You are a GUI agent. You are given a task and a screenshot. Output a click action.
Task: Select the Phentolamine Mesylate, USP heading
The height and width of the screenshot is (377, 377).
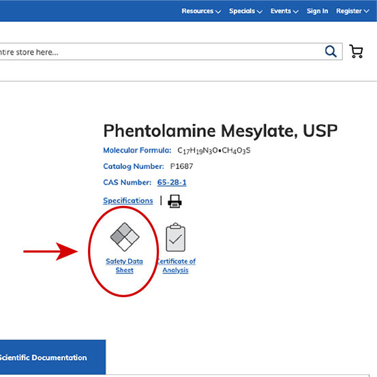click(220, 132)
